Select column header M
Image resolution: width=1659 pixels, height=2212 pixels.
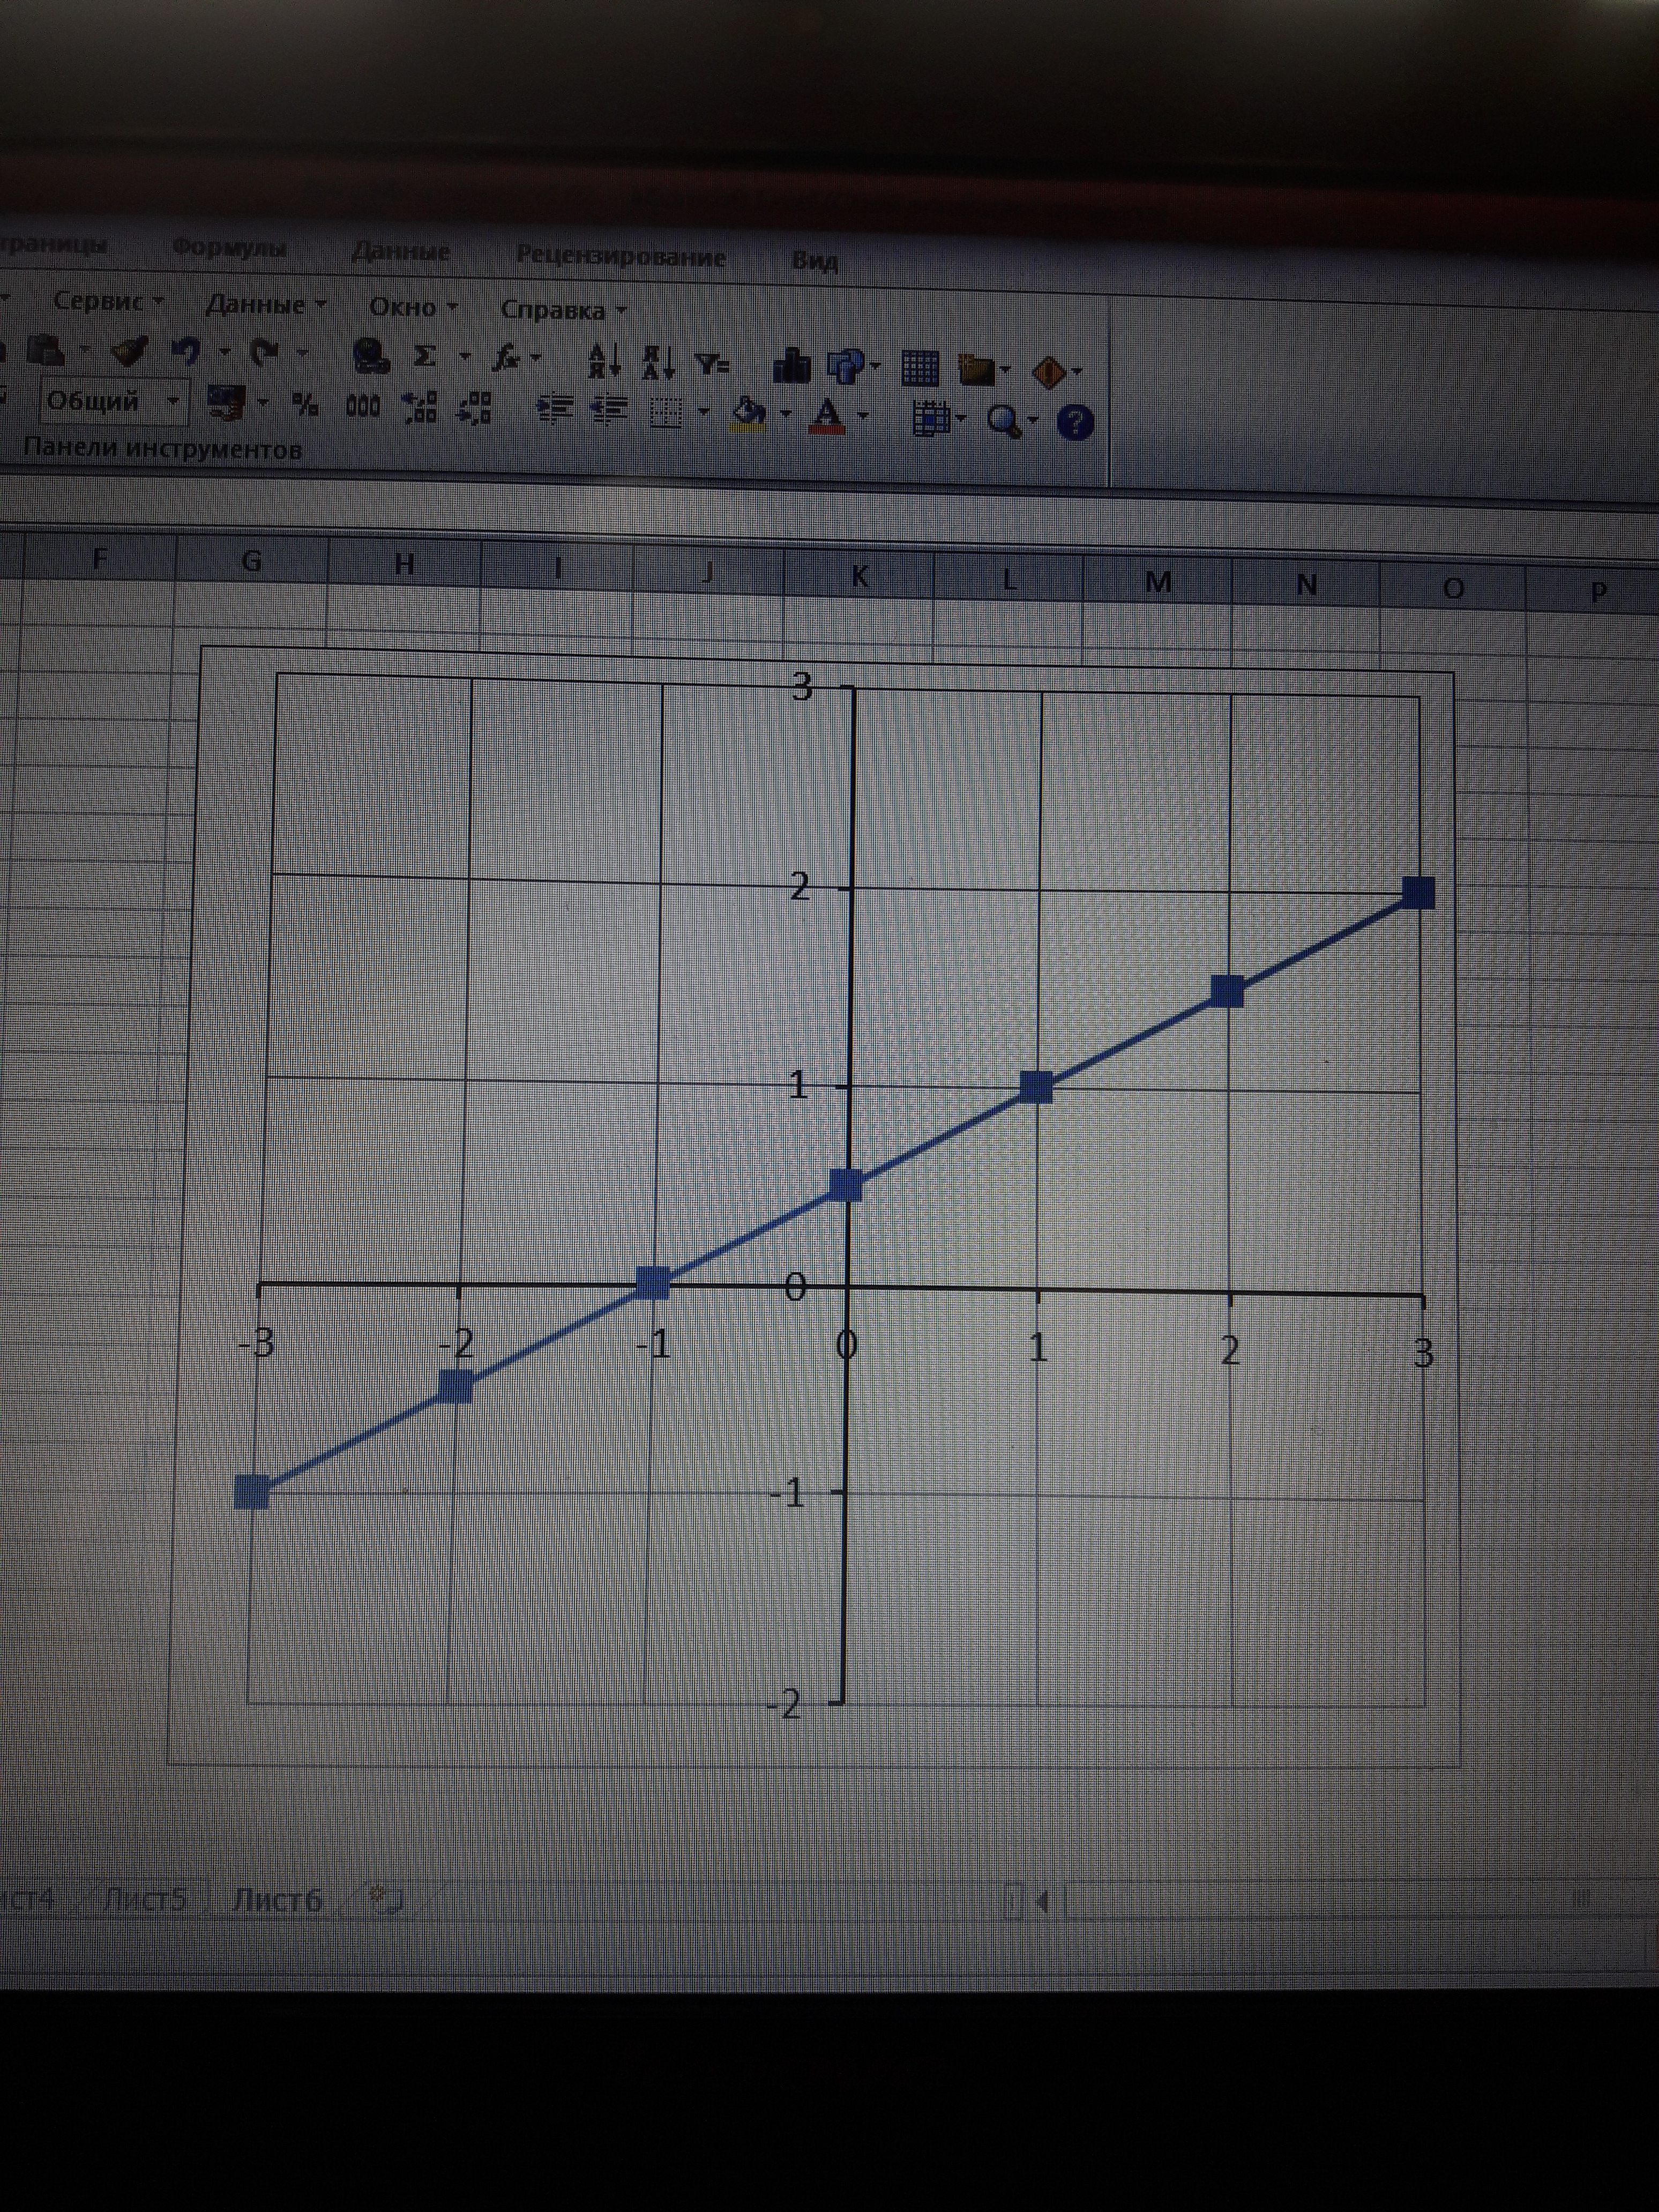click(x=1157, y=583)
